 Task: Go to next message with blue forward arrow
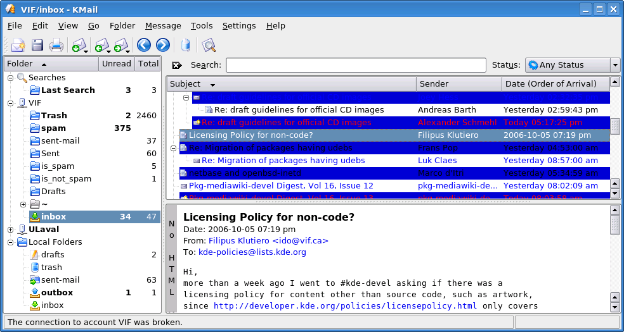(163, 46)
